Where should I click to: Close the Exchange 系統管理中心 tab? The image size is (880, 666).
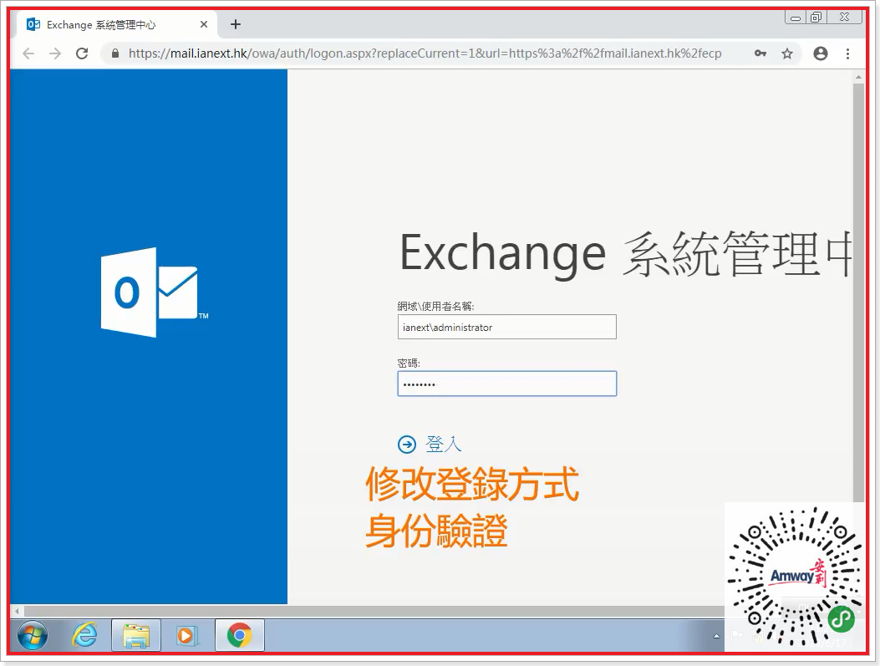204,24
